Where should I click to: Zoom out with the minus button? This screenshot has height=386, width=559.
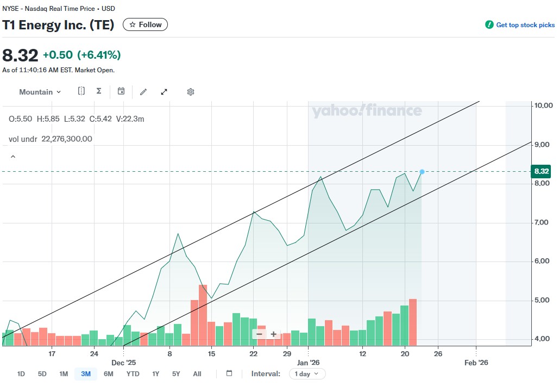(259, 334)
